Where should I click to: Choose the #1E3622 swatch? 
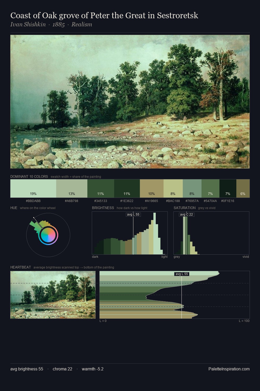[127, 188]
